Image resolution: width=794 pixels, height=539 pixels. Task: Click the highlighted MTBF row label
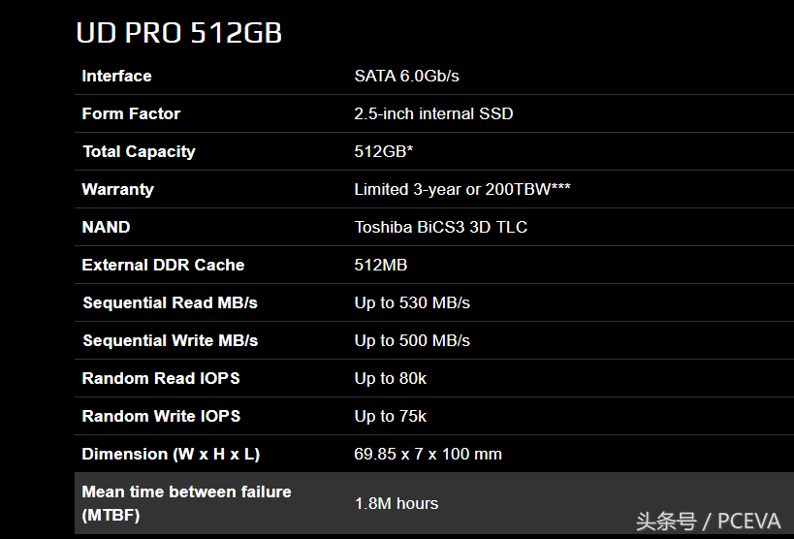coord(186,503)
